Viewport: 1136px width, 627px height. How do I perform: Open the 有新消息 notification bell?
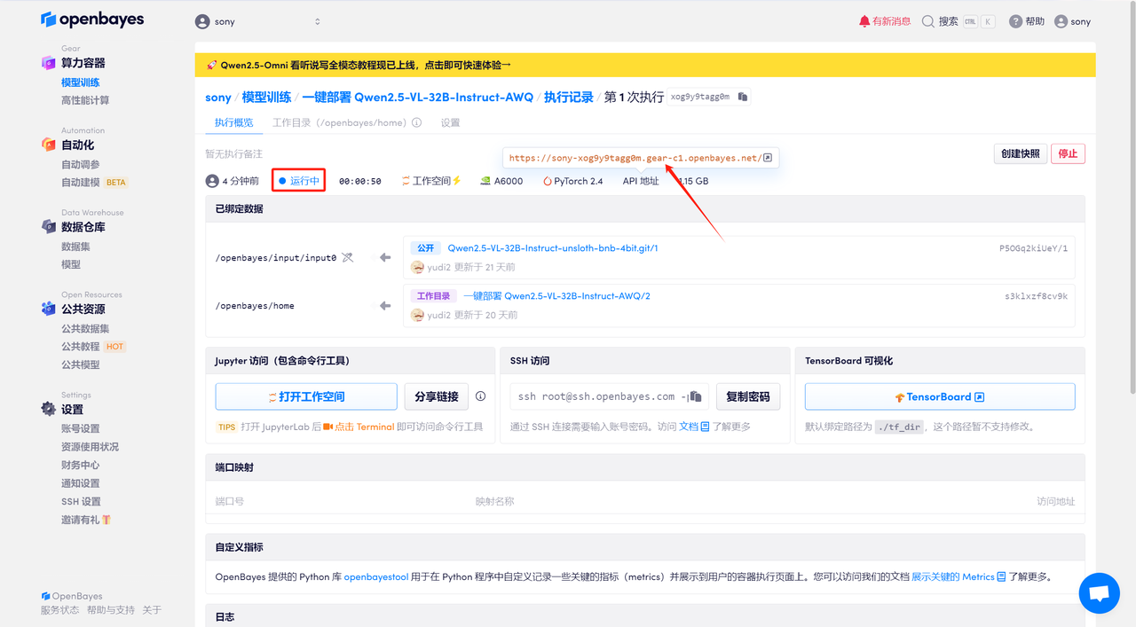[884, 21]
